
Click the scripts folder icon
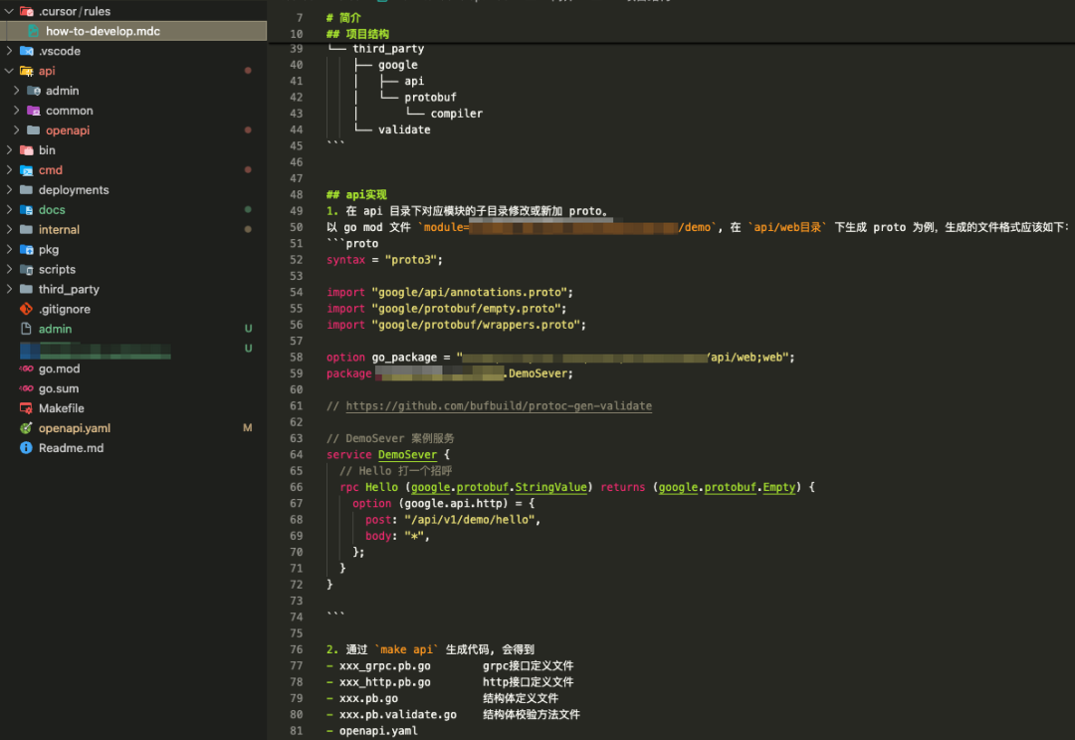pyautogui.click(x=27, y=270)
